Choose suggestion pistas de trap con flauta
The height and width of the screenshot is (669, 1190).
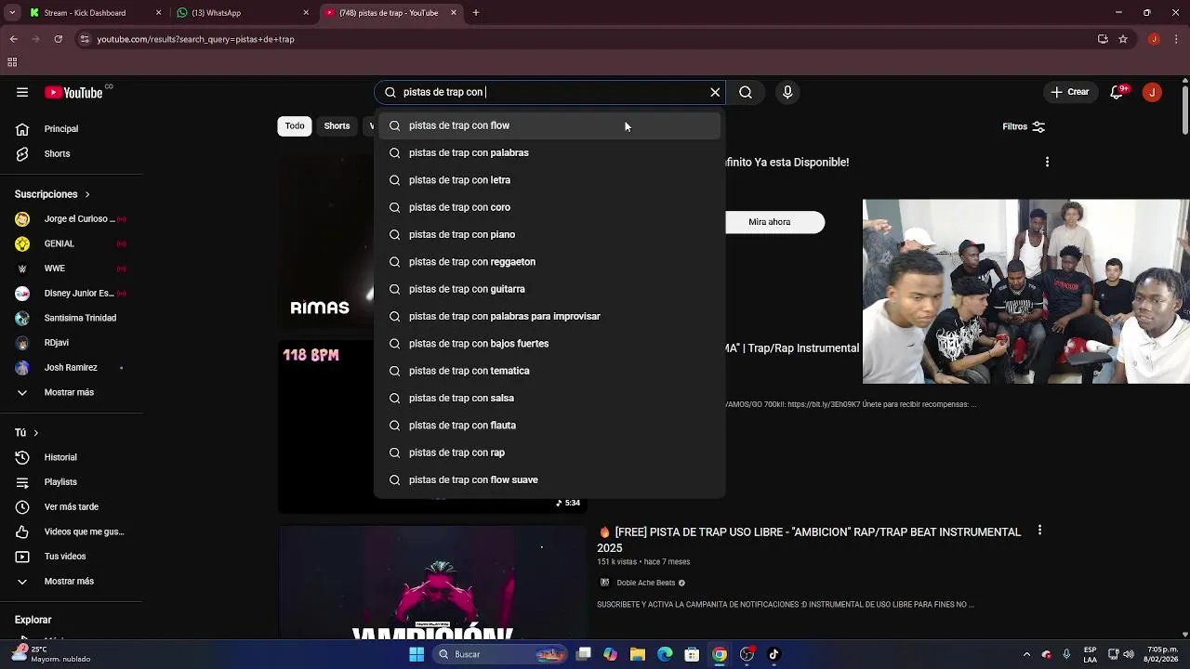click(549, 426)
